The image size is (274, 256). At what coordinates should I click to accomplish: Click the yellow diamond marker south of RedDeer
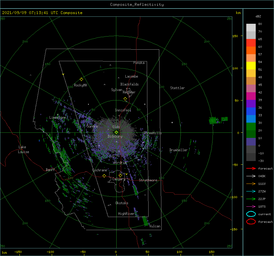point(125,99)
